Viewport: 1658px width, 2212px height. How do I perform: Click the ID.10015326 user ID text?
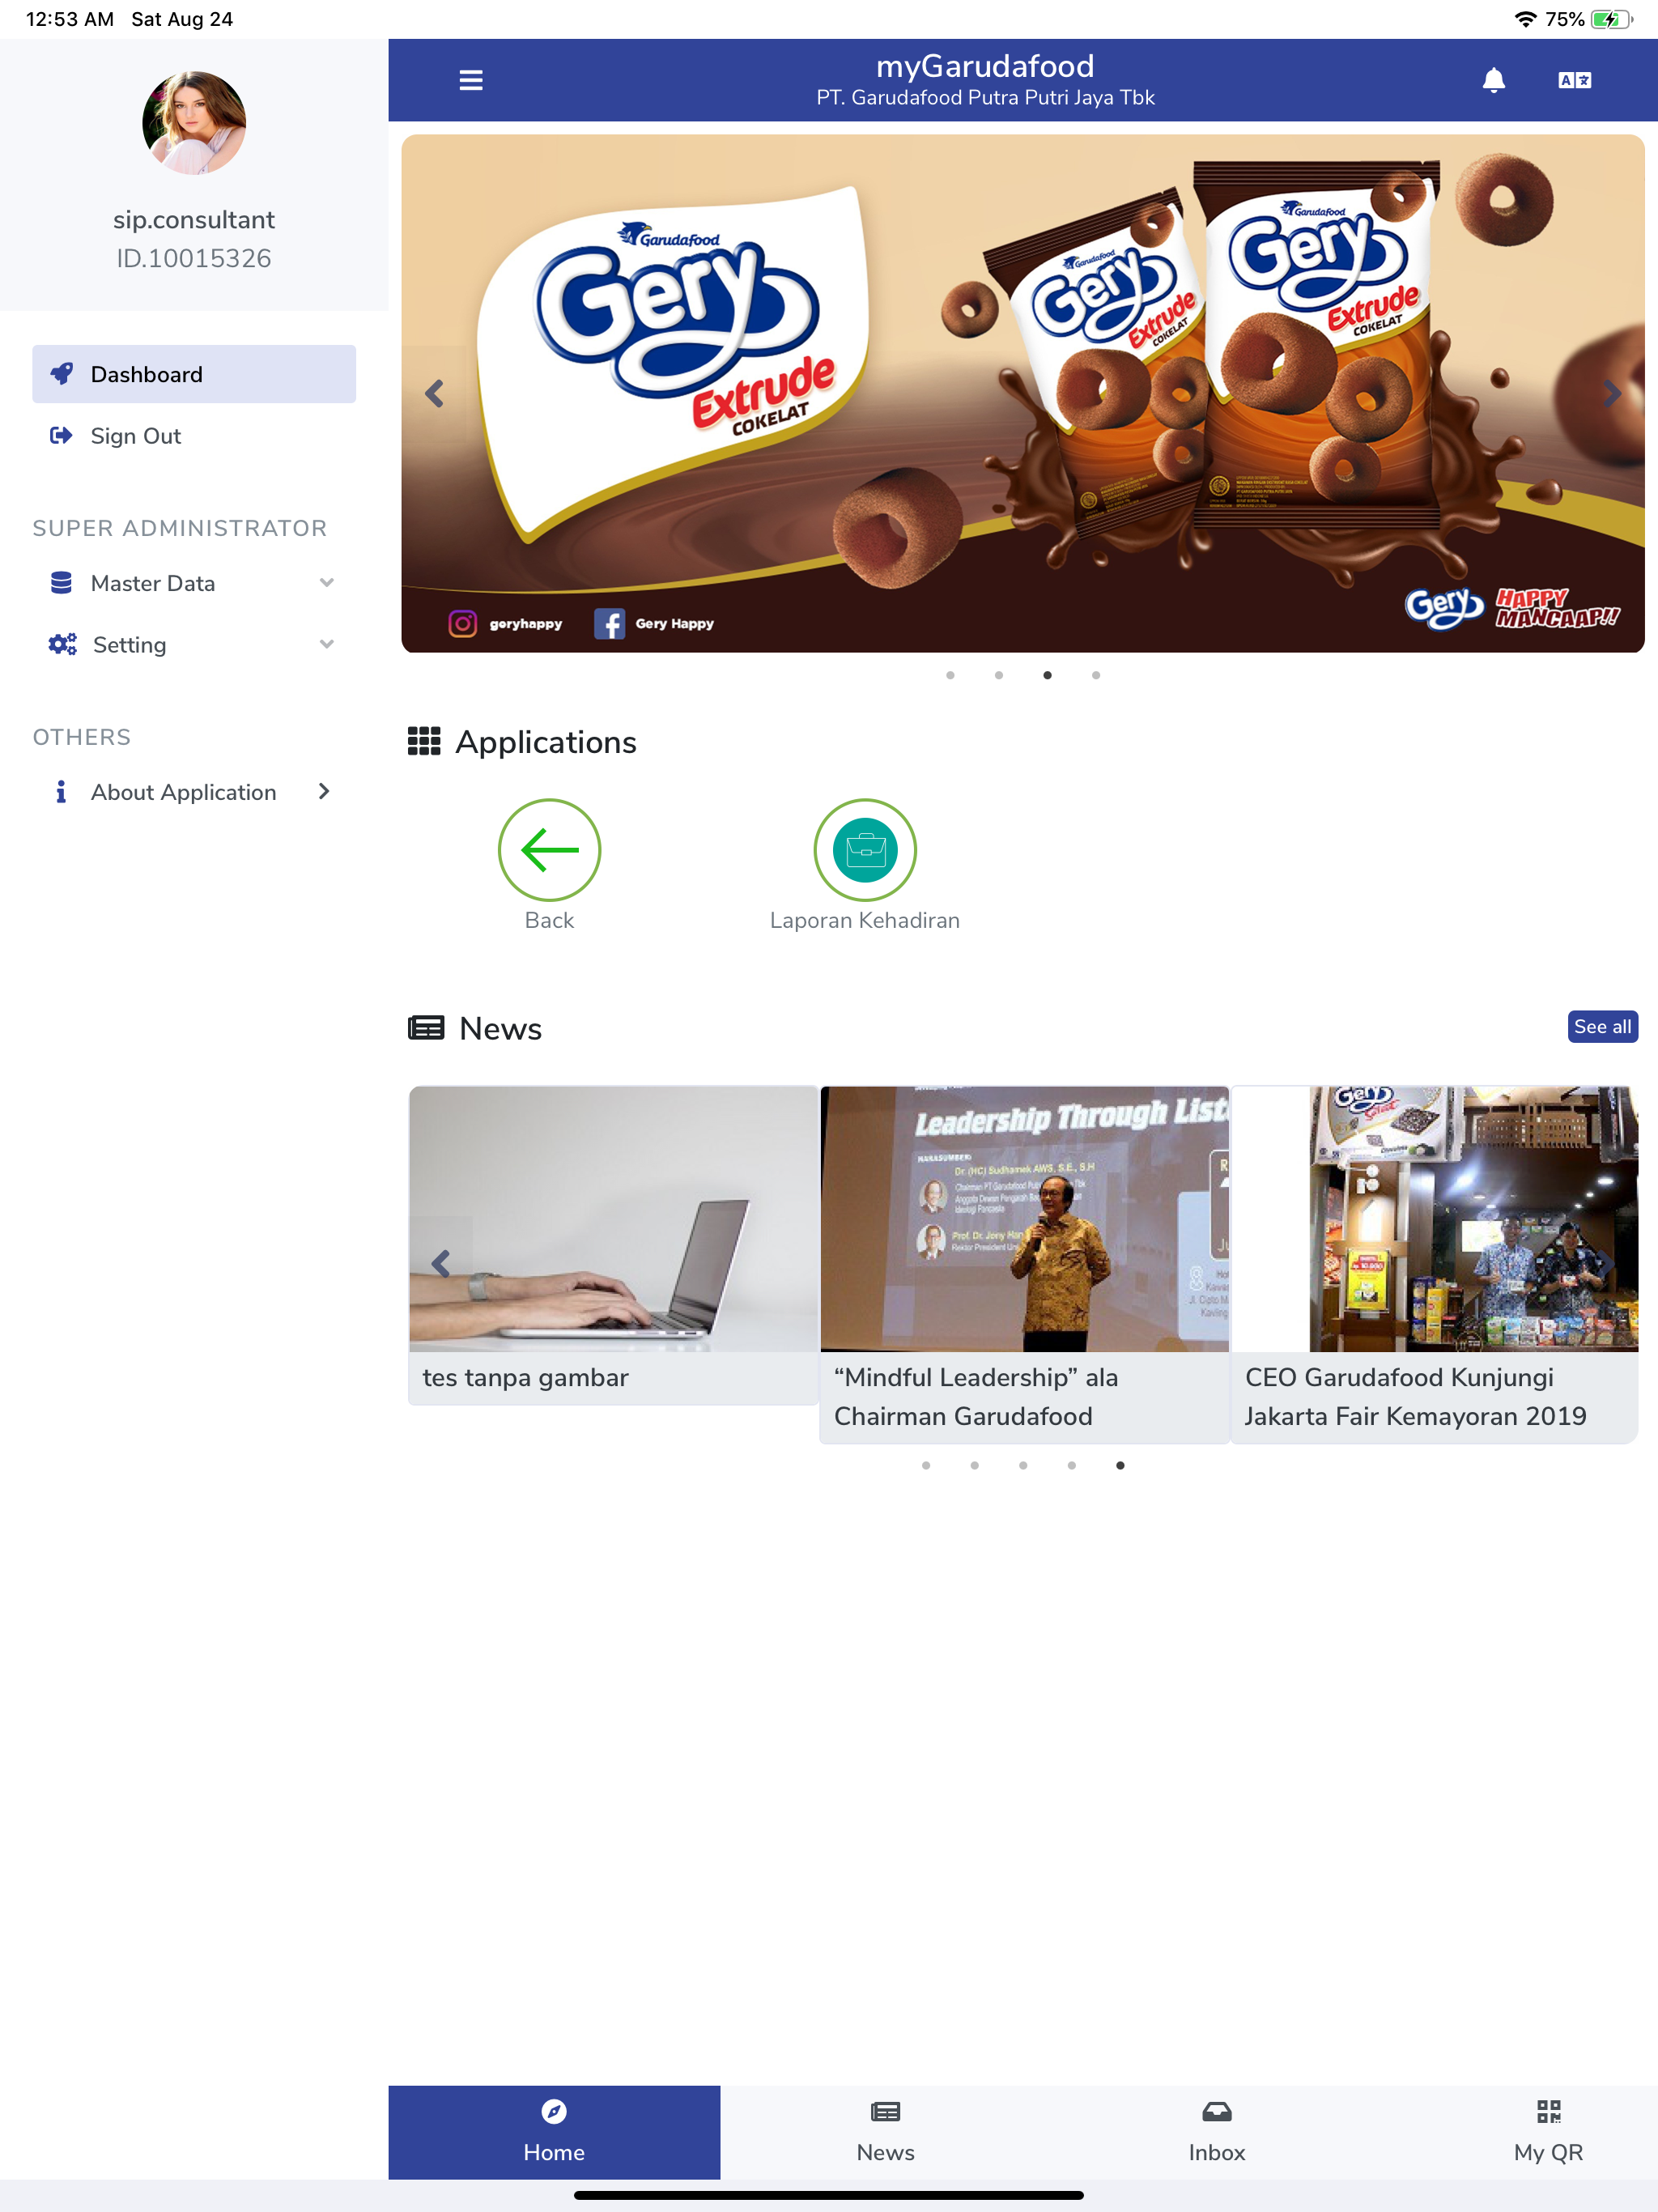(x=194, y=259)
